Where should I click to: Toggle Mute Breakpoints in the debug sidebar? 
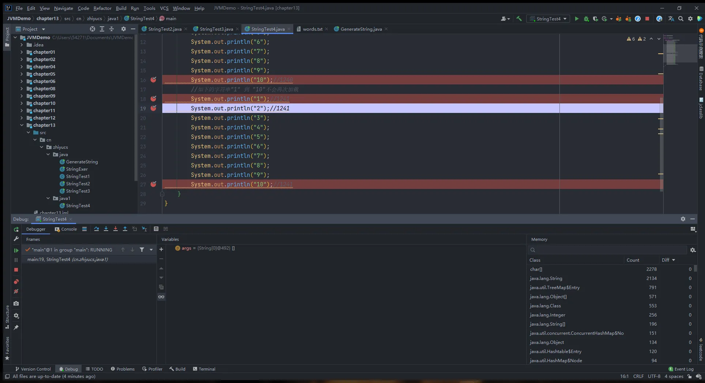coord(16,292)
